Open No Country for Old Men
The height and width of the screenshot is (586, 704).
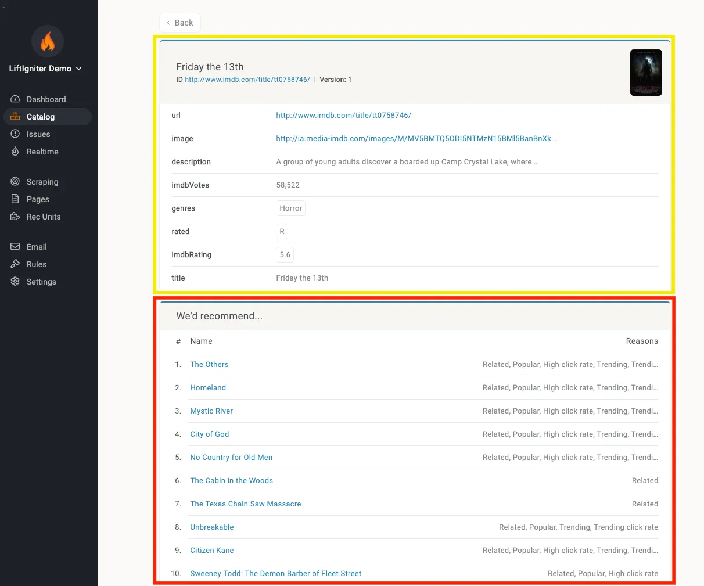[x=231, y=458]
